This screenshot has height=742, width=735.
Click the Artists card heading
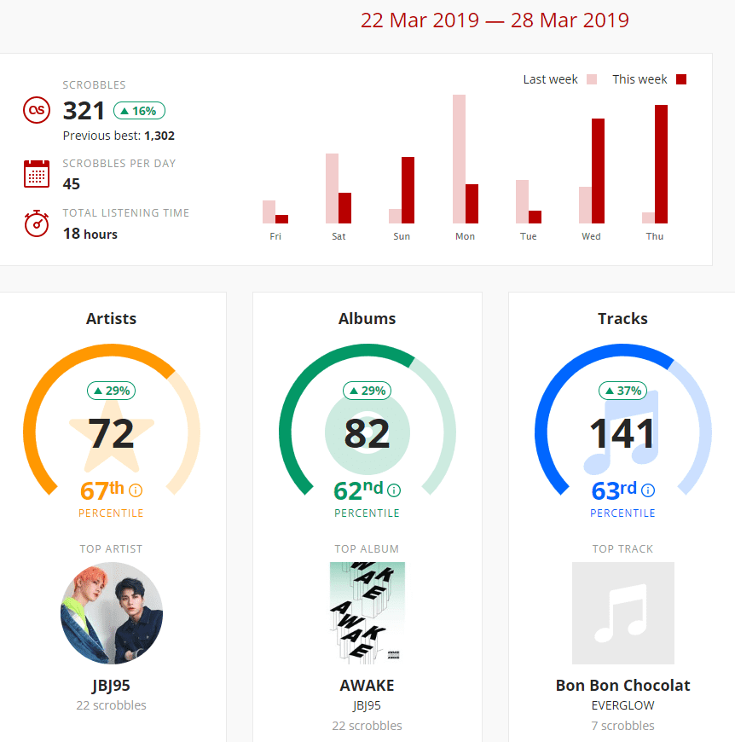111,318
